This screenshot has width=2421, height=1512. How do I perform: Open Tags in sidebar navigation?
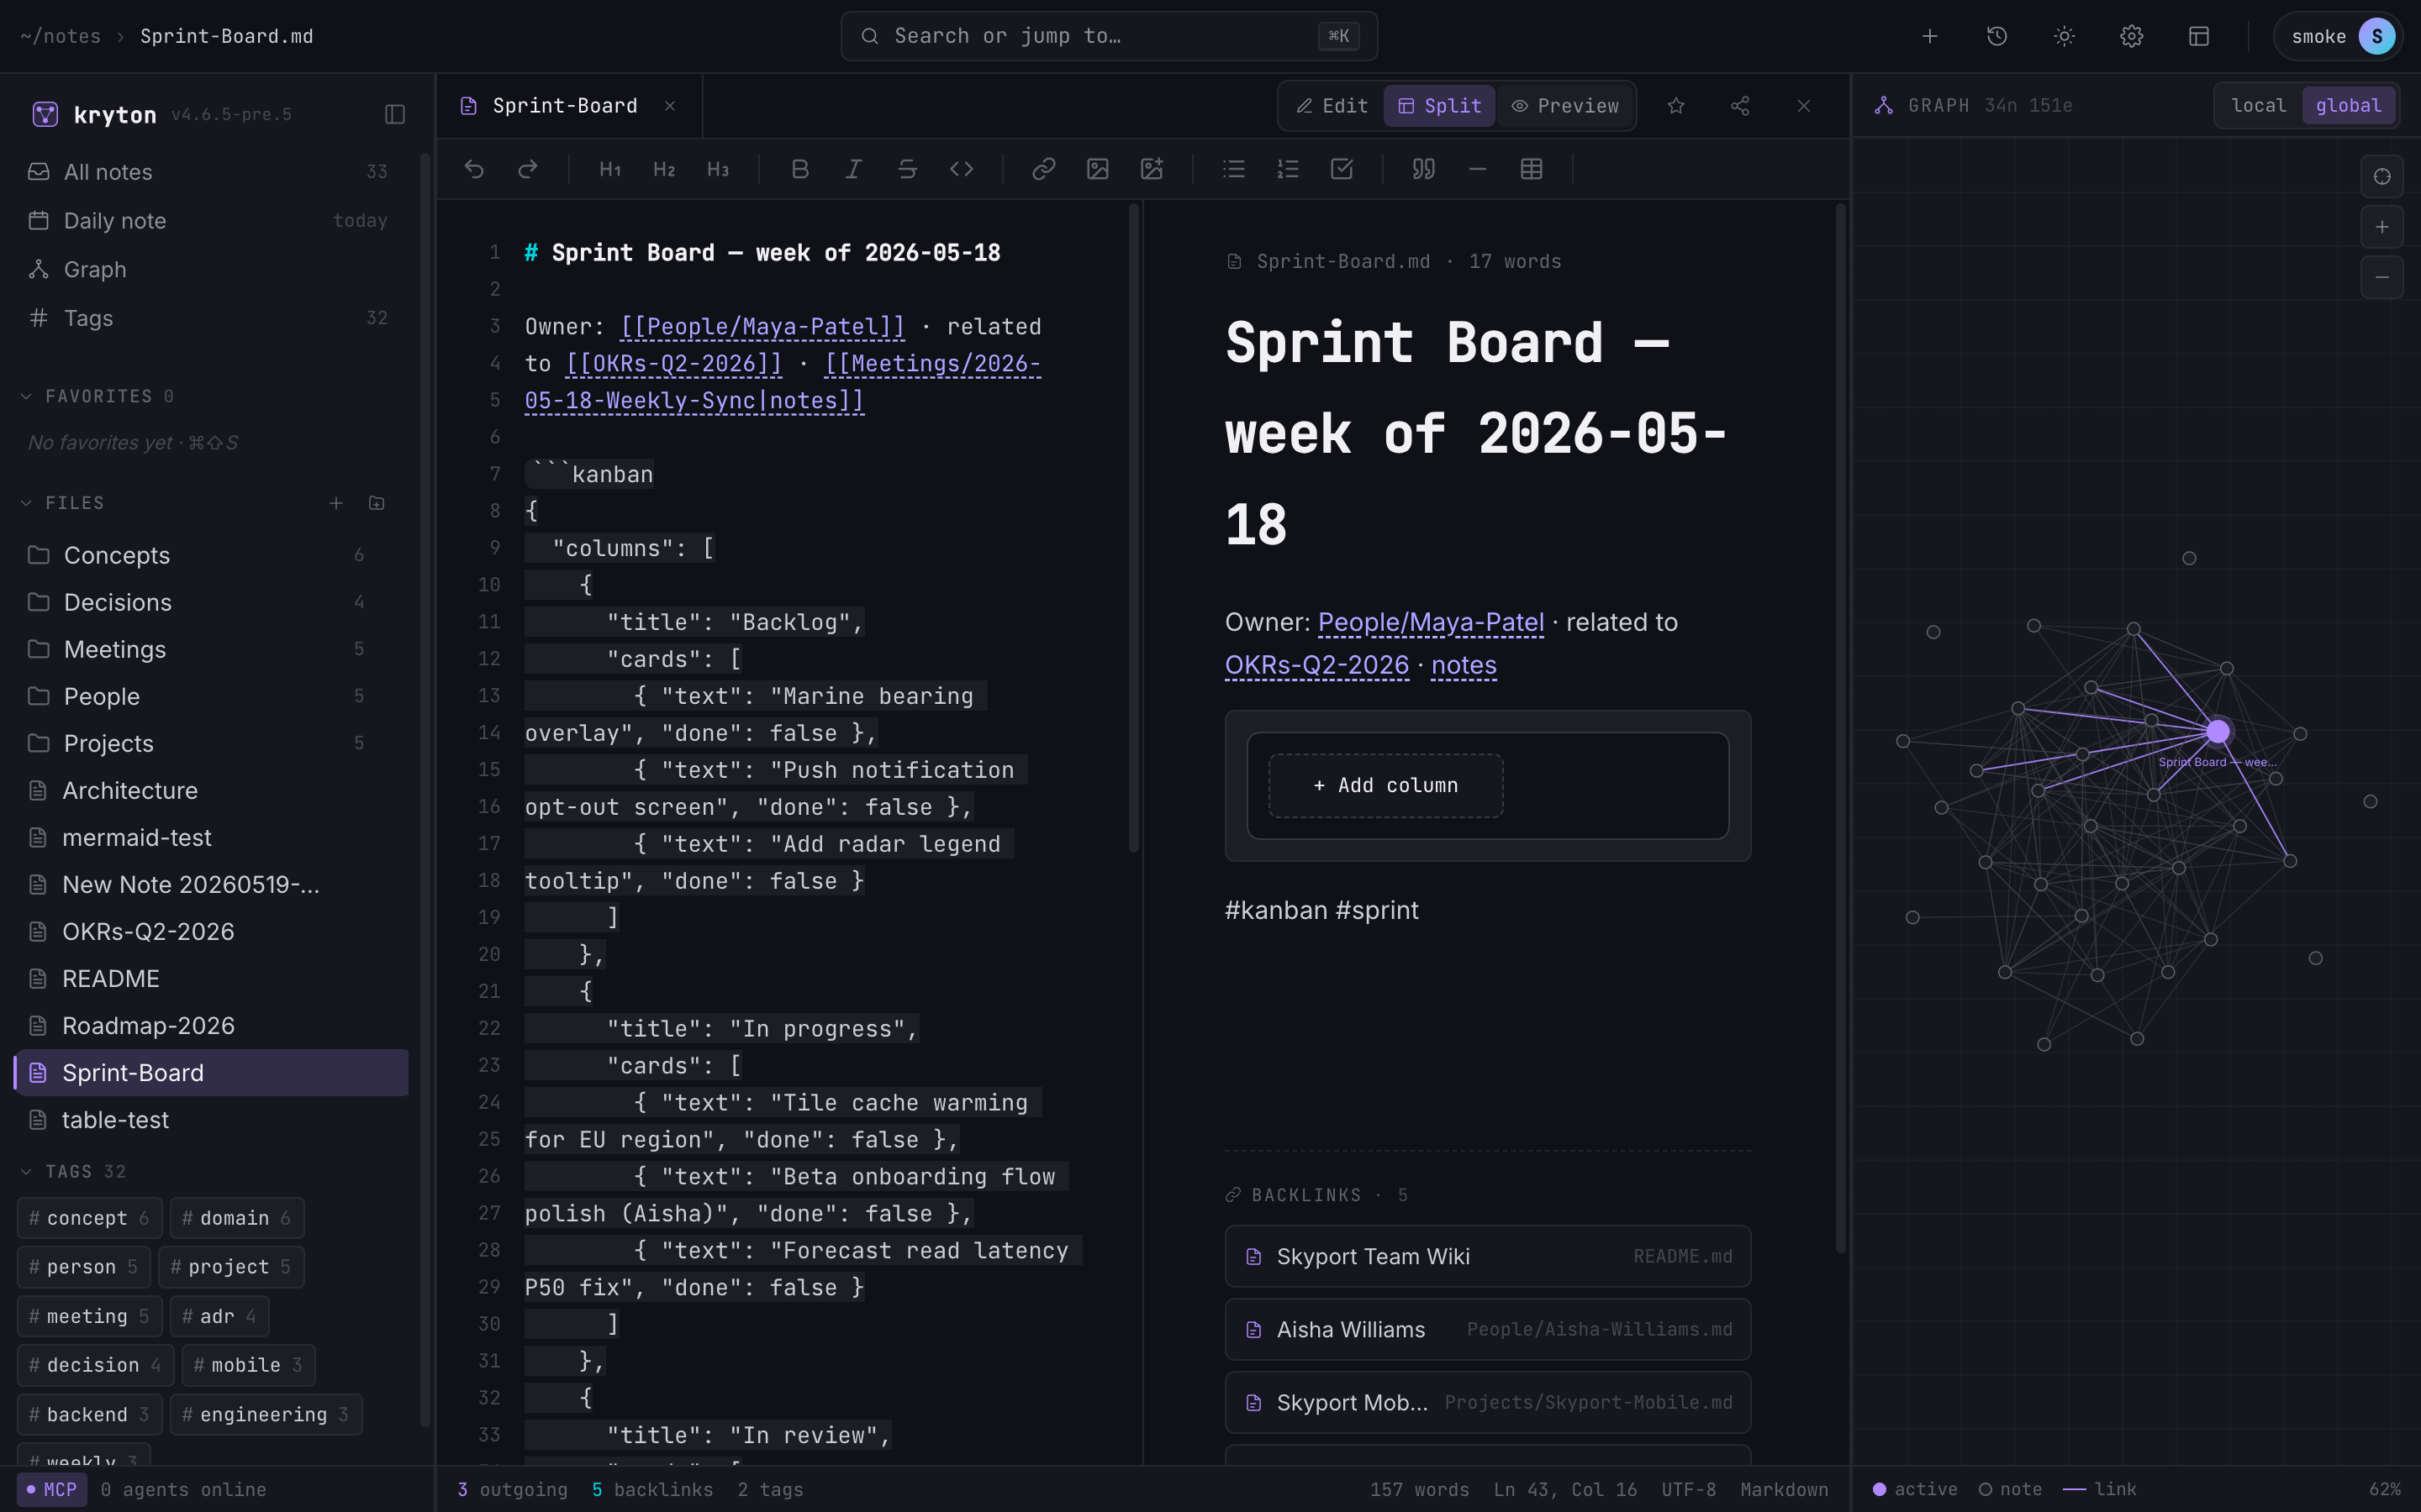pos(210,318)
